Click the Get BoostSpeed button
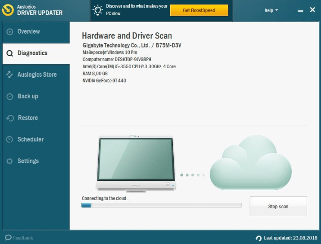321x244 pixels. (x=199, y=10)
